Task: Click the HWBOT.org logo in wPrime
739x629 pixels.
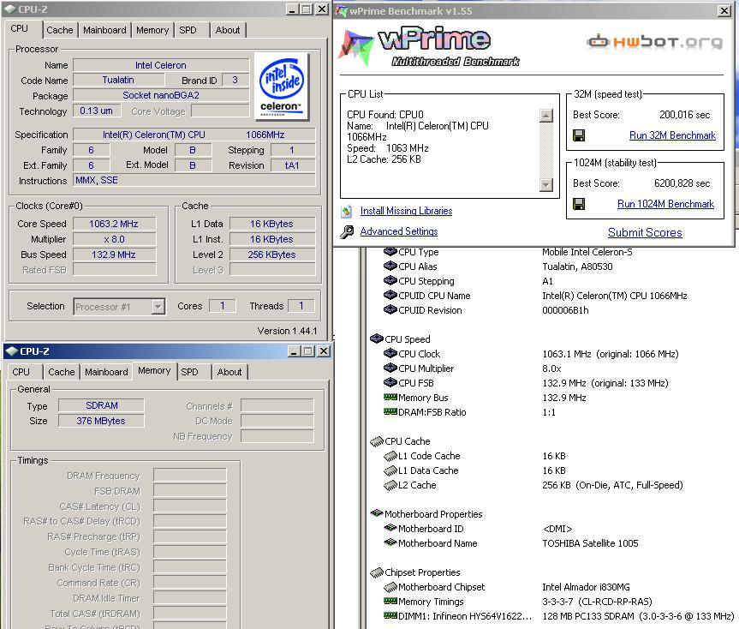Action: (654, 41)
